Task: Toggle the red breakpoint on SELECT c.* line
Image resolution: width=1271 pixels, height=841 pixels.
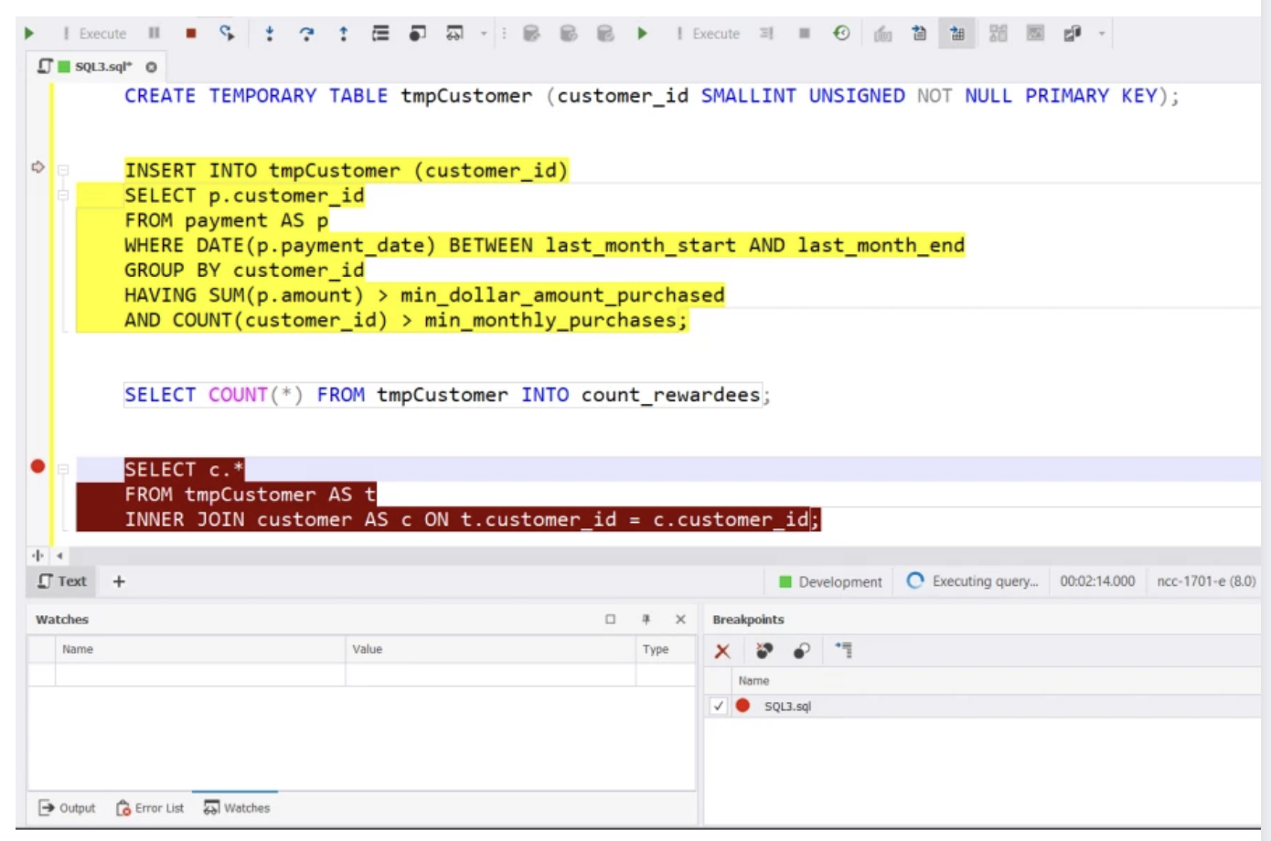Action: [x=37, y=466]
